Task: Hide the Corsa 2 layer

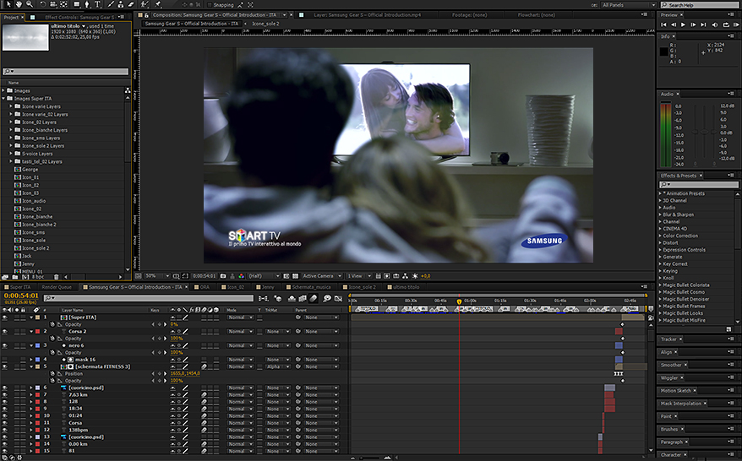Action: point(5,332)
